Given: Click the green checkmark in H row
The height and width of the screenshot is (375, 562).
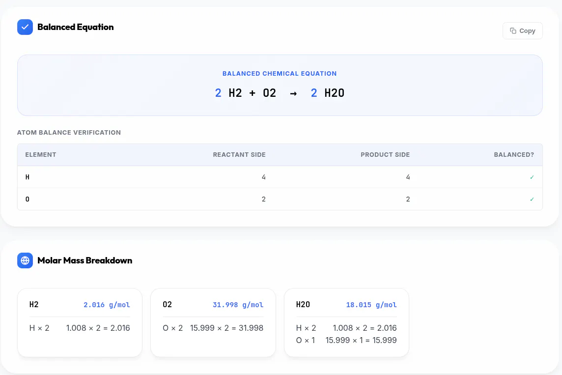Looking at the screenshot, I should click(532, 177).
